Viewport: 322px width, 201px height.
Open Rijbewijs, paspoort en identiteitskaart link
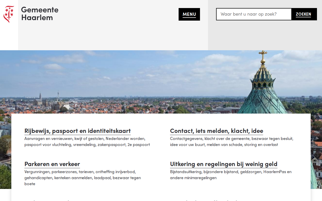pyautogui.click(x=77, y=131)
